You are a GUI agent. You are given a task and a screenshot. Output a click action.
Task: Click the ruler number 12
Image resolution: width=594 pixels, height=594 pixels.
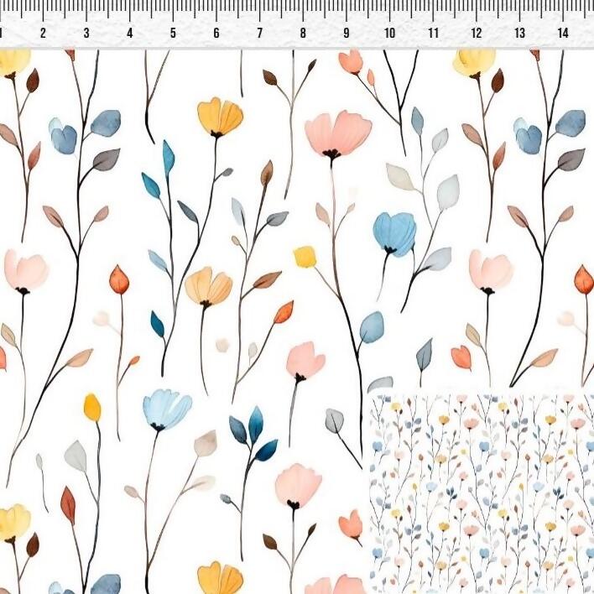(477, 34)
